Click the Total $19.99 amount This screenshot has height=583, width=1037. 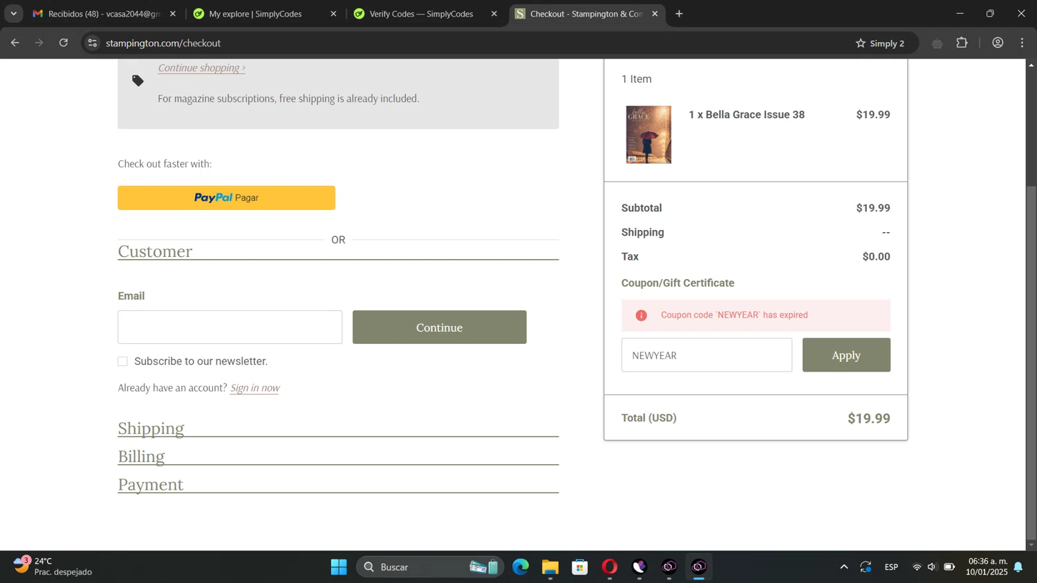(x=869, y=418)
